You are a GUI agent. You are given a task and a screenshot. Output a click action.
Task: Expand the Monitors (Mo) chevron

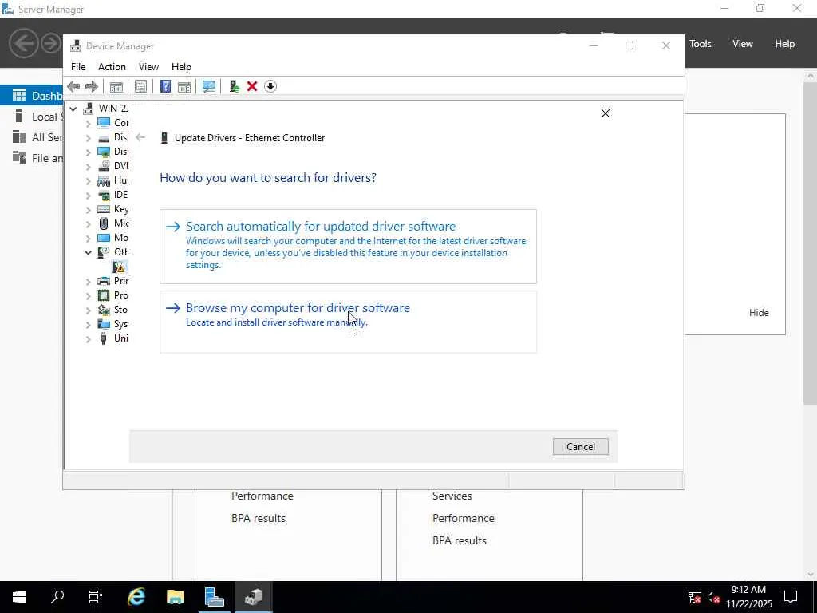[88, 238]
